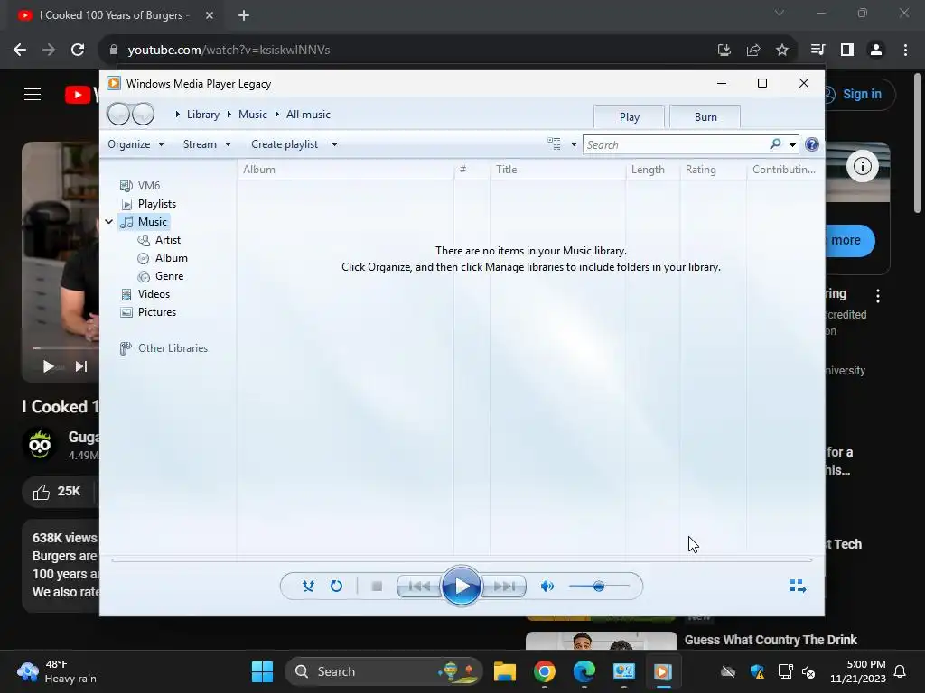Click All music in the breadcrumb
This screenshot has width=925, height=693.
tap(308, 115)
